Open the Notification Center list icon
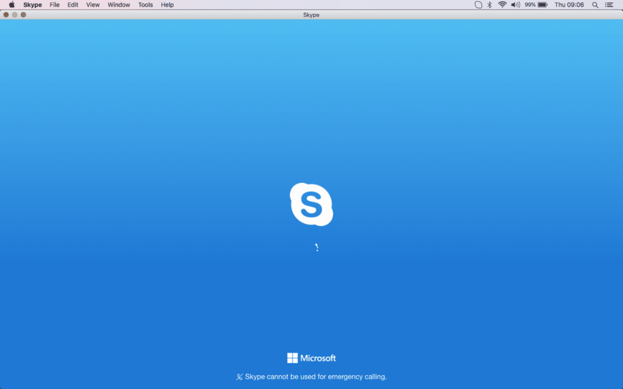The width and height of the screenshot is (623, 389). 610,5
